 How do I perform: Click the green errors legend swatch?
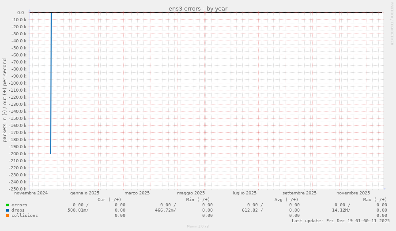[8, 205]
